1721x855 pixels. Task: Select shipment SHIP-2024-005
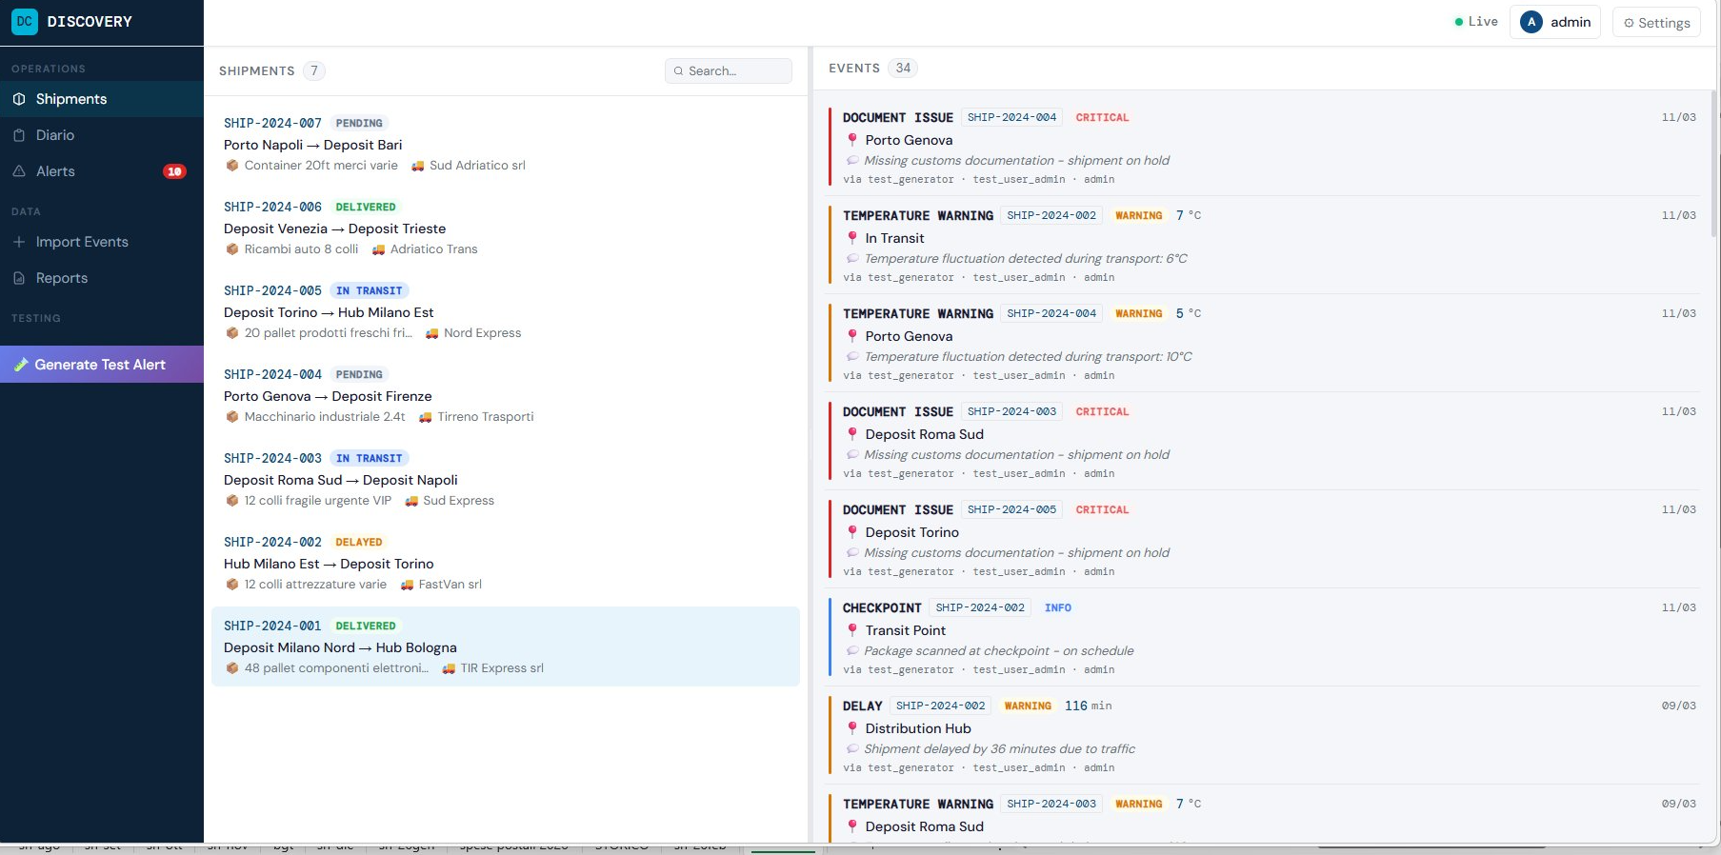click(506, 311)
